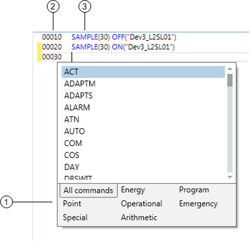250x242 pixels.
Task: Filter list to Arithmetic commands
Action: coord(139,218)
